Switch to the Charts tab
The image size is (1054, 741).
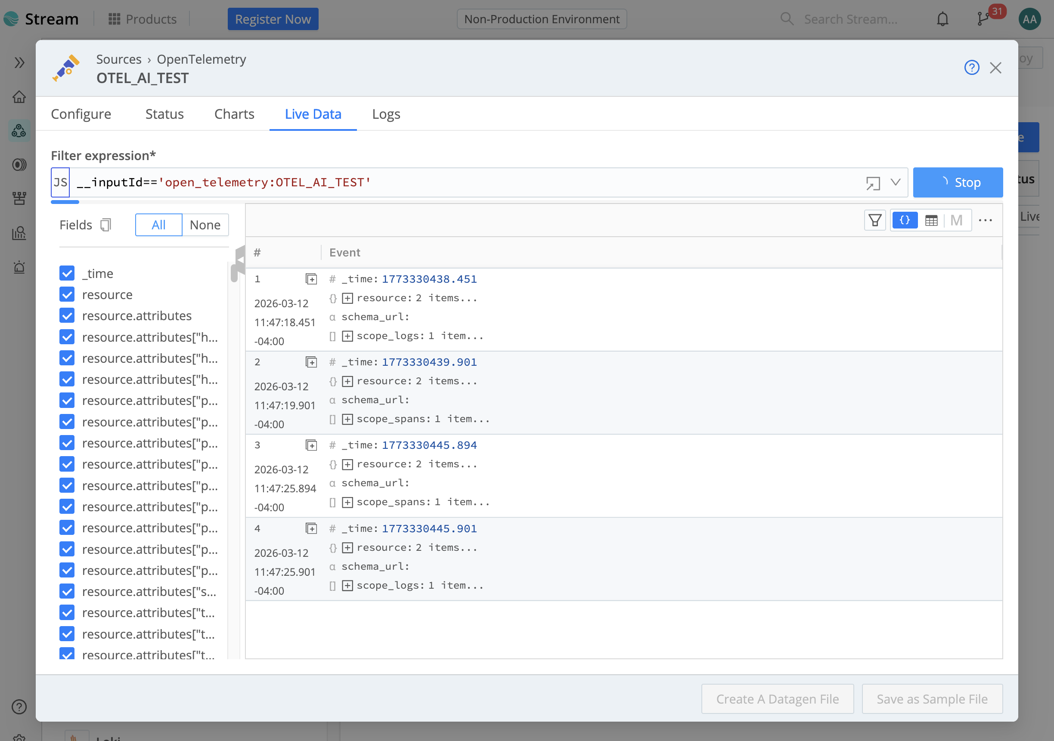(x=234, y=114)
